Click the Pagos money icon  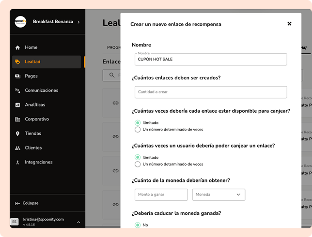tap(17, 76)
